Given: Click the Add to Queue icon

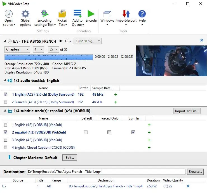Looking at the screenshot, I should 77,13.
